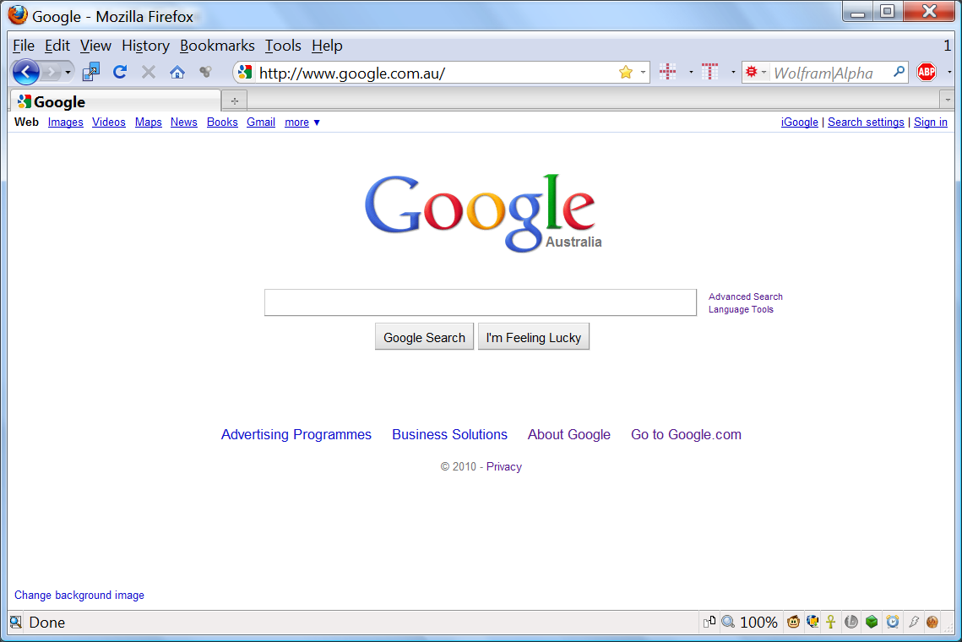
Task: Open the iGoogle link
Action: point(800,122)
